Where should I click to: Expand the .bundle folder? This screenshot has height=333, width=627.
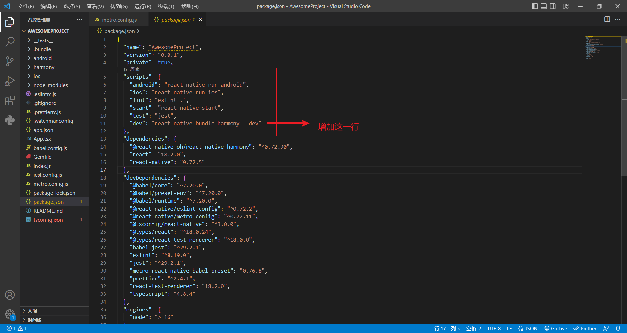tap(54, 49)
